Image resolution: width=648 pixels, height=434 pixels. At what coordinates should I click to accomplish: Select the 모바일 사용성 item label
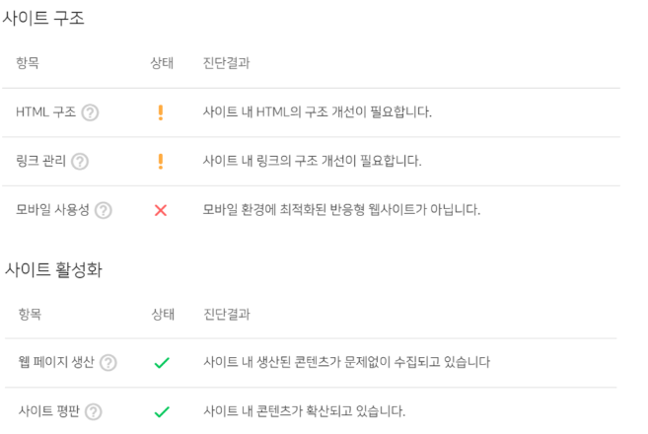coord(52,209)
